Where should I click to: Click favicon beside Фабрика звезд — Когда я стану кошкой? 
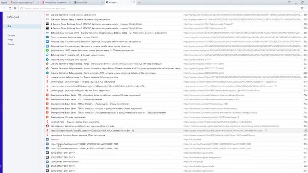click(47, 60)
